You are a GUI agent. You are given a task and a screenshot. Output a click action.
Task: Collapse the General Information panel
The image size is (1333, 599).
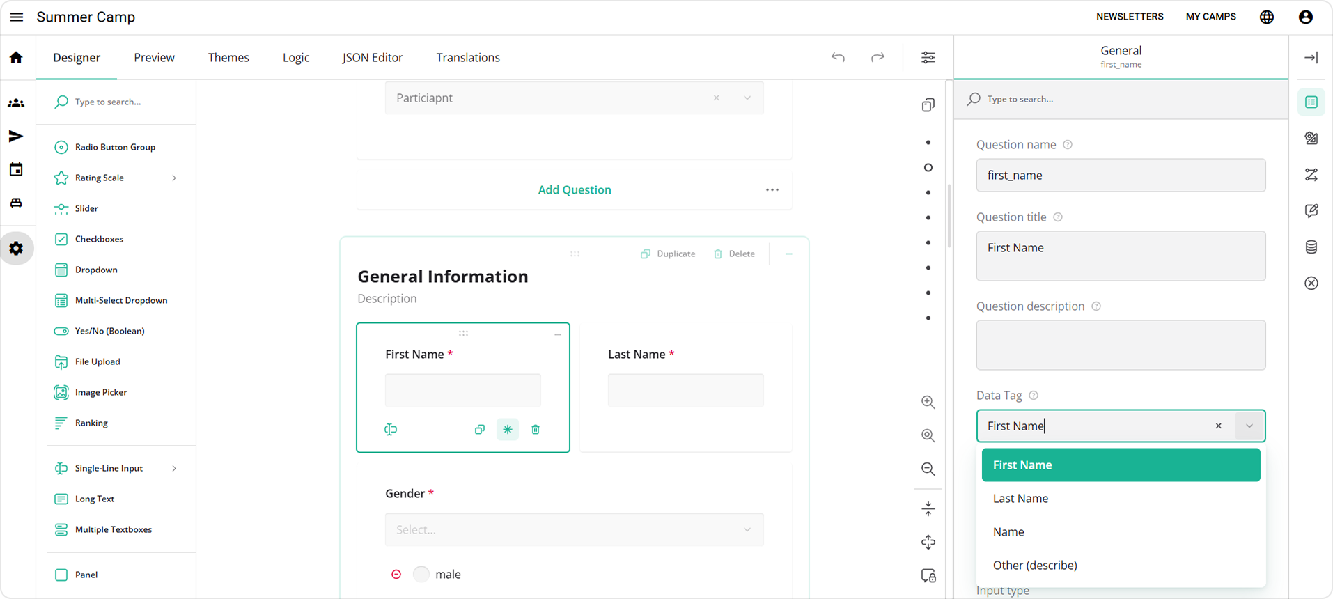(x=789, y=254)
